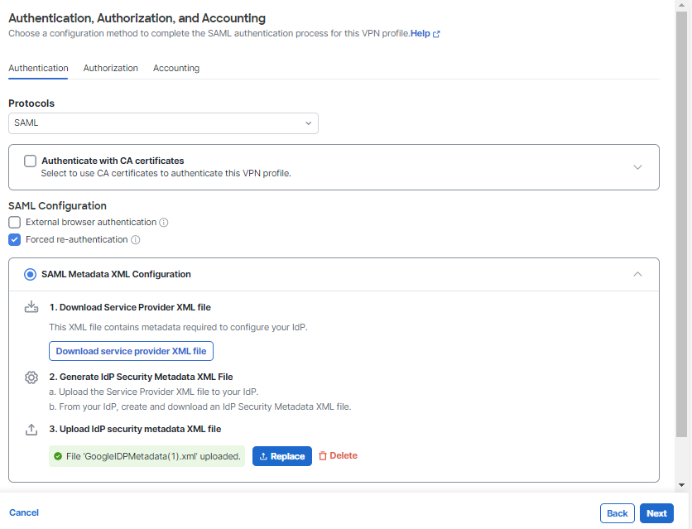The height and width of the screenshot is (529, 692).
Task: Click the info icon next to Forced re-authentication
Action: coord(136,239)
